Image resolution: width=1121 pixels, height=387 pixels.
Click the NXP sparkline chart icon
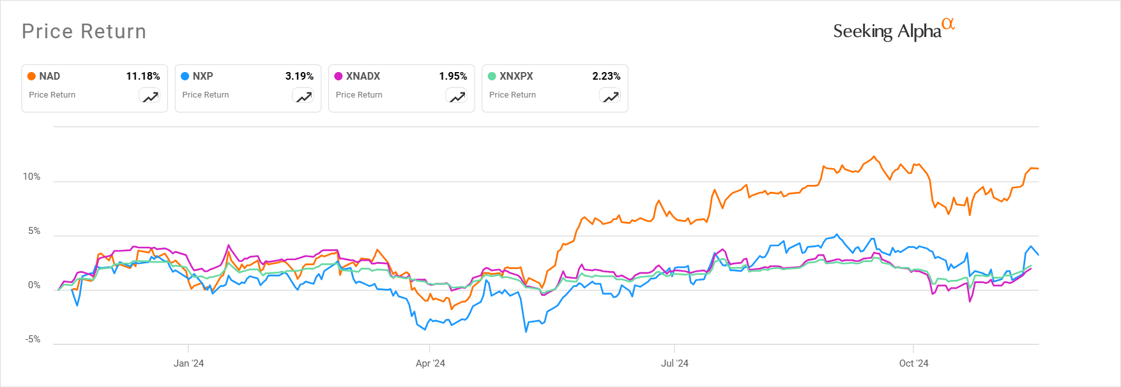pyautogui.click(x=303, y=95)
